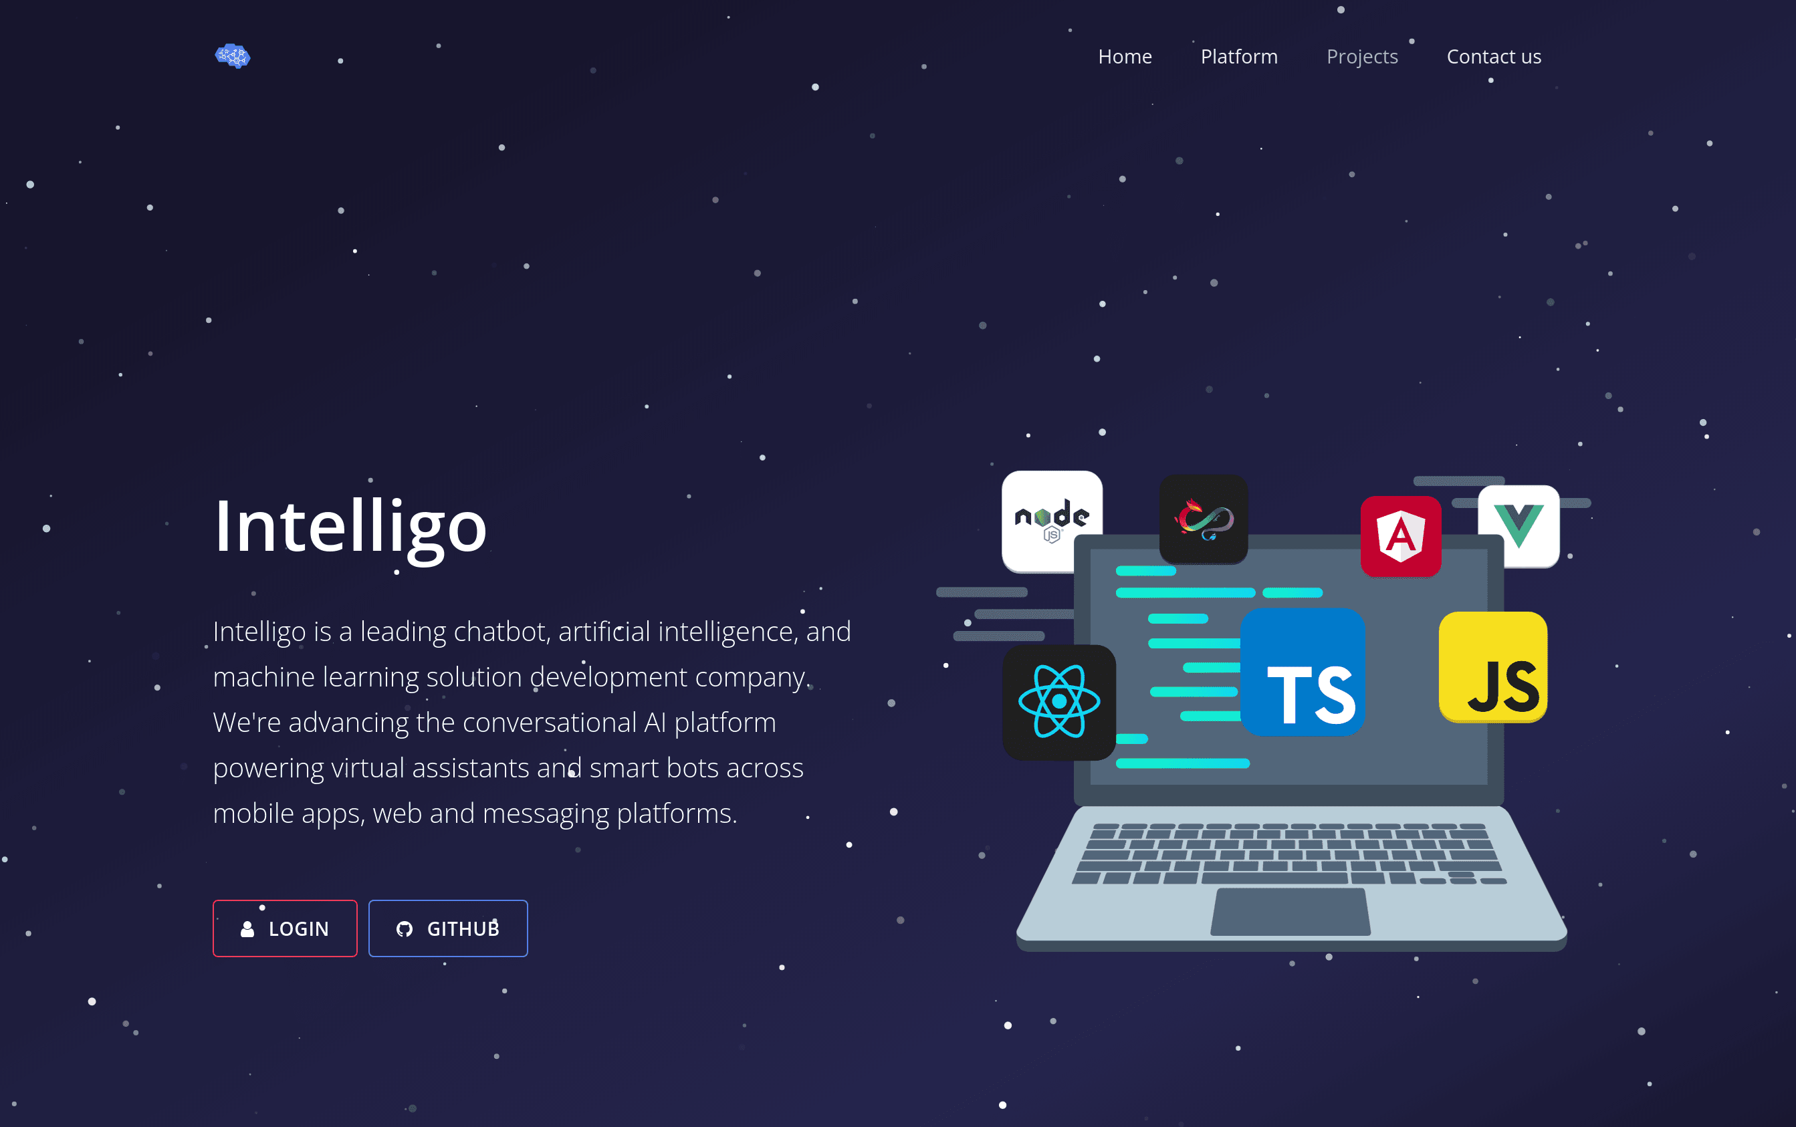The image size is (1796, 1127).
Task: Click the Contact us navigation link
Action: coord(1492,57)
